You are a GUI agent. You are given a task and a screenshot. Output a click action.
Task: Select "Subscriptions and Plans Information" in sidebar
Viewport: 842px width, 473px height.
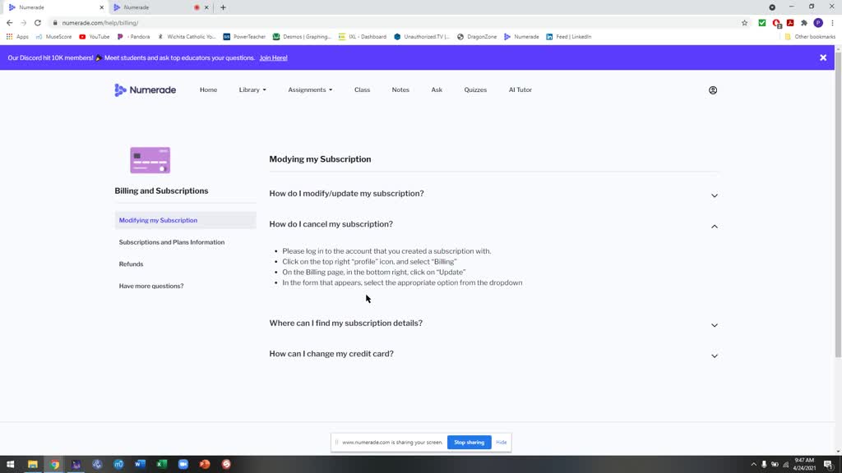(x=172, y=242)
